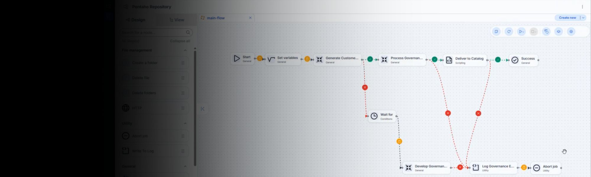Click the Log Governance E... node label

[498, 166]
